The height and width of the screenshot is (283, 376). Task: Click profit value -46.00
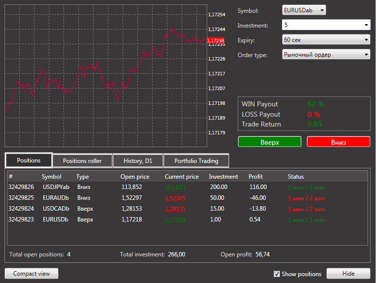(x=257, y=198)
